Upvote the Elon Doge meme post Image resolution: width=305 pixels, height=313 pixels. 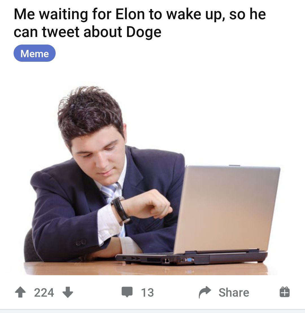tap(20, 292)
